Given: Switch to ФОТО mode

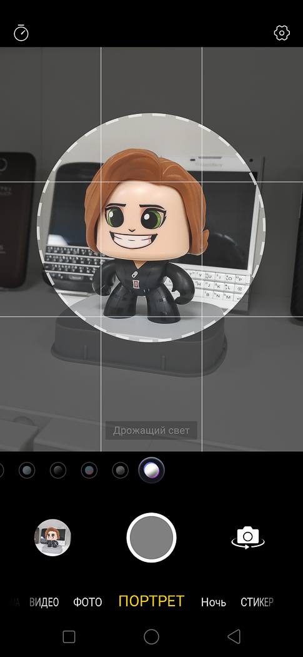Looking at the screenshot, I should 87,602.
